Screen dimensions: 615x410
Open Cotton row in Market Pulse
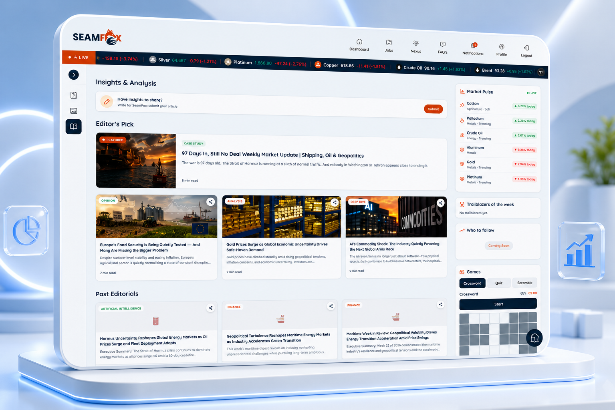(498, 106)
